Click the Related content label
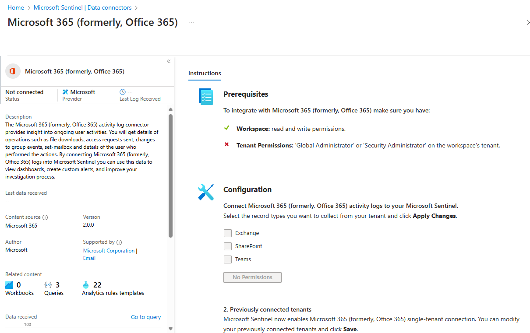530x333 pixels. [x=24, y=274]
